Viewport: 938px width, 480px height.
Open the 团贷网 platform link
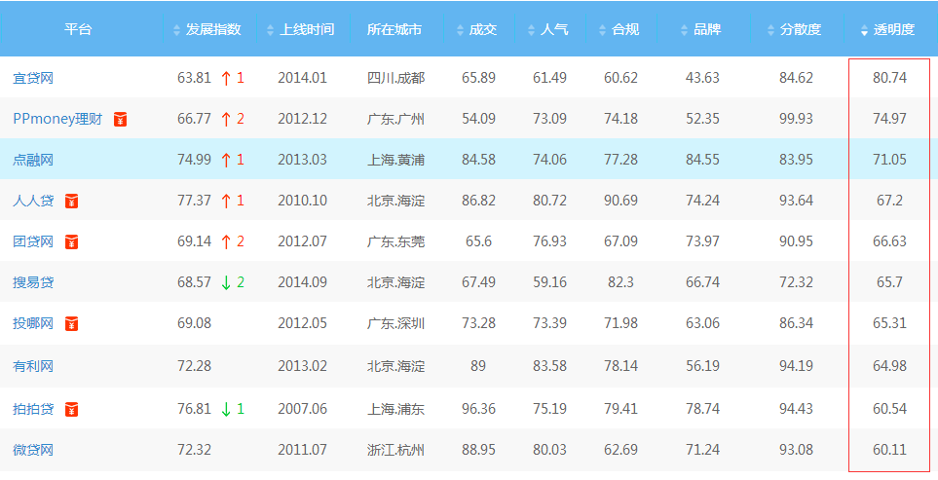[33, 241]
